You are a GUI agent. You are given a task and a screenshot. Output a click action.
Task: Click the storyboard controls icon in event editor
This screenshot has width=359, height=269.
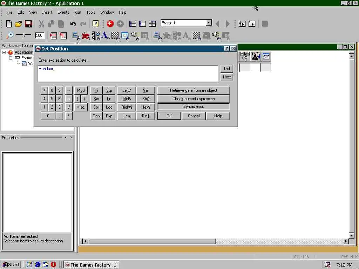pyautogui.click(x=245, y=56)
